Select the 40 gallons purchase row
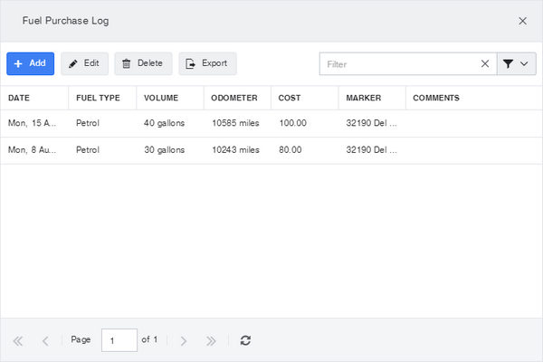 click(271, 123)
